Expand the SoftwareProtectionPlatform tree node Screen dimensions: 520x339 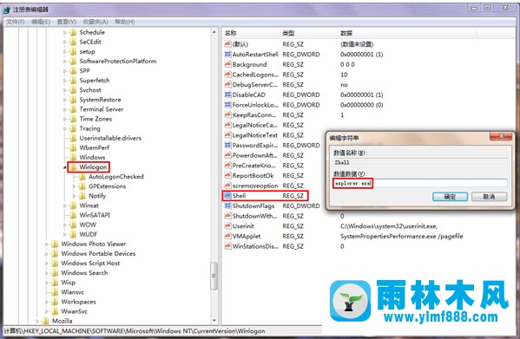tap(65, 62)
